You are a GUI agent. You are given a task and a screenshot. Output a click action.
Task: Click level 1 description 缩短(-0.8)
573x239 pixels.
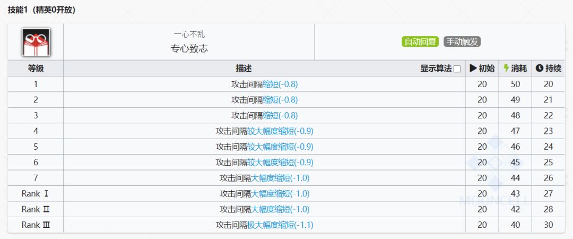pyautogui.click(x=280, y=84)
